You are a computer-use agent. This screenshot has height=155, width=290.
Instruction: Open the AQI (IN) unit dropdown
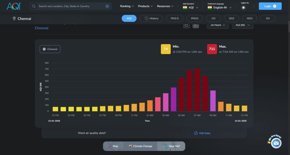(x=242, y=25)
